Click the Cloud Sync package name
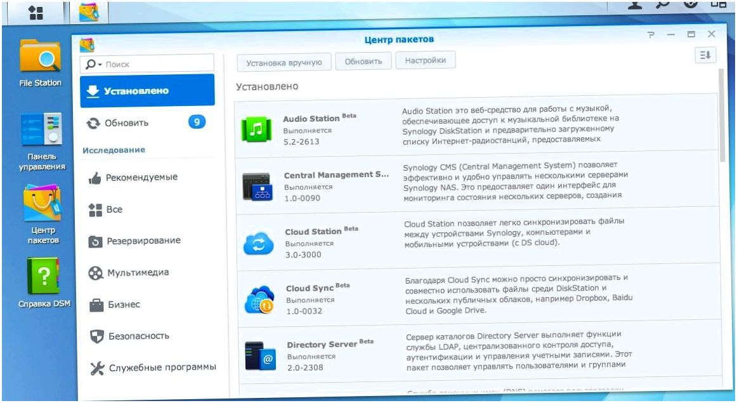Image resolution: width=737 pixels, height=403 pixels. click(310, 288)
